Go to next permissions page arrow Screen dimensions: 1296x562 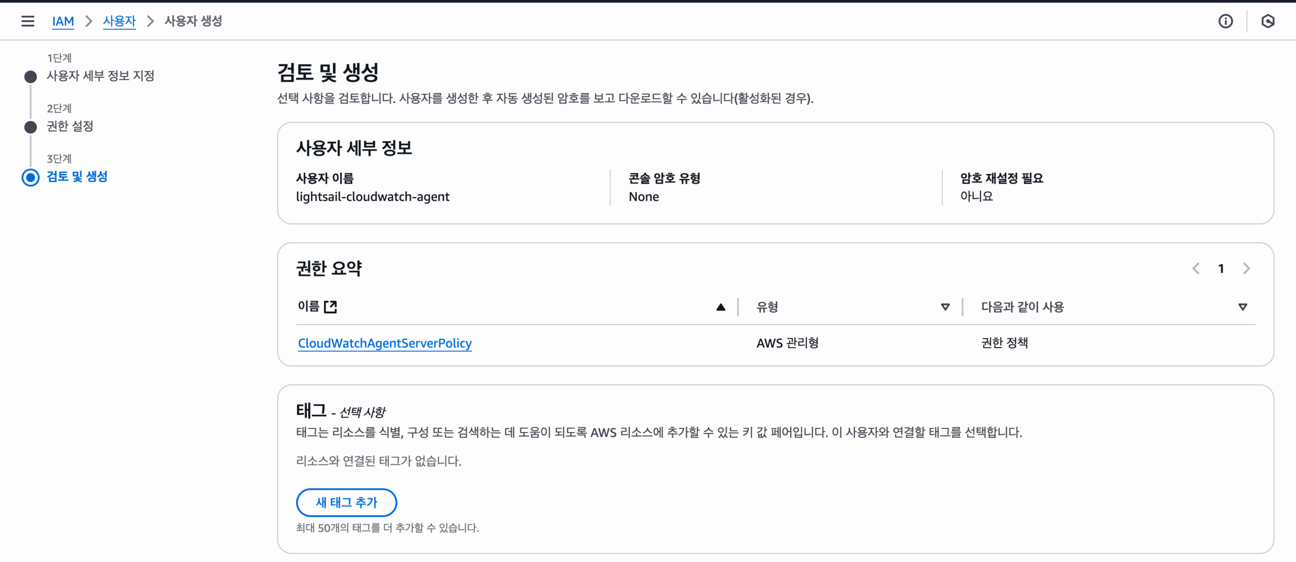(x=1246, y=269)
